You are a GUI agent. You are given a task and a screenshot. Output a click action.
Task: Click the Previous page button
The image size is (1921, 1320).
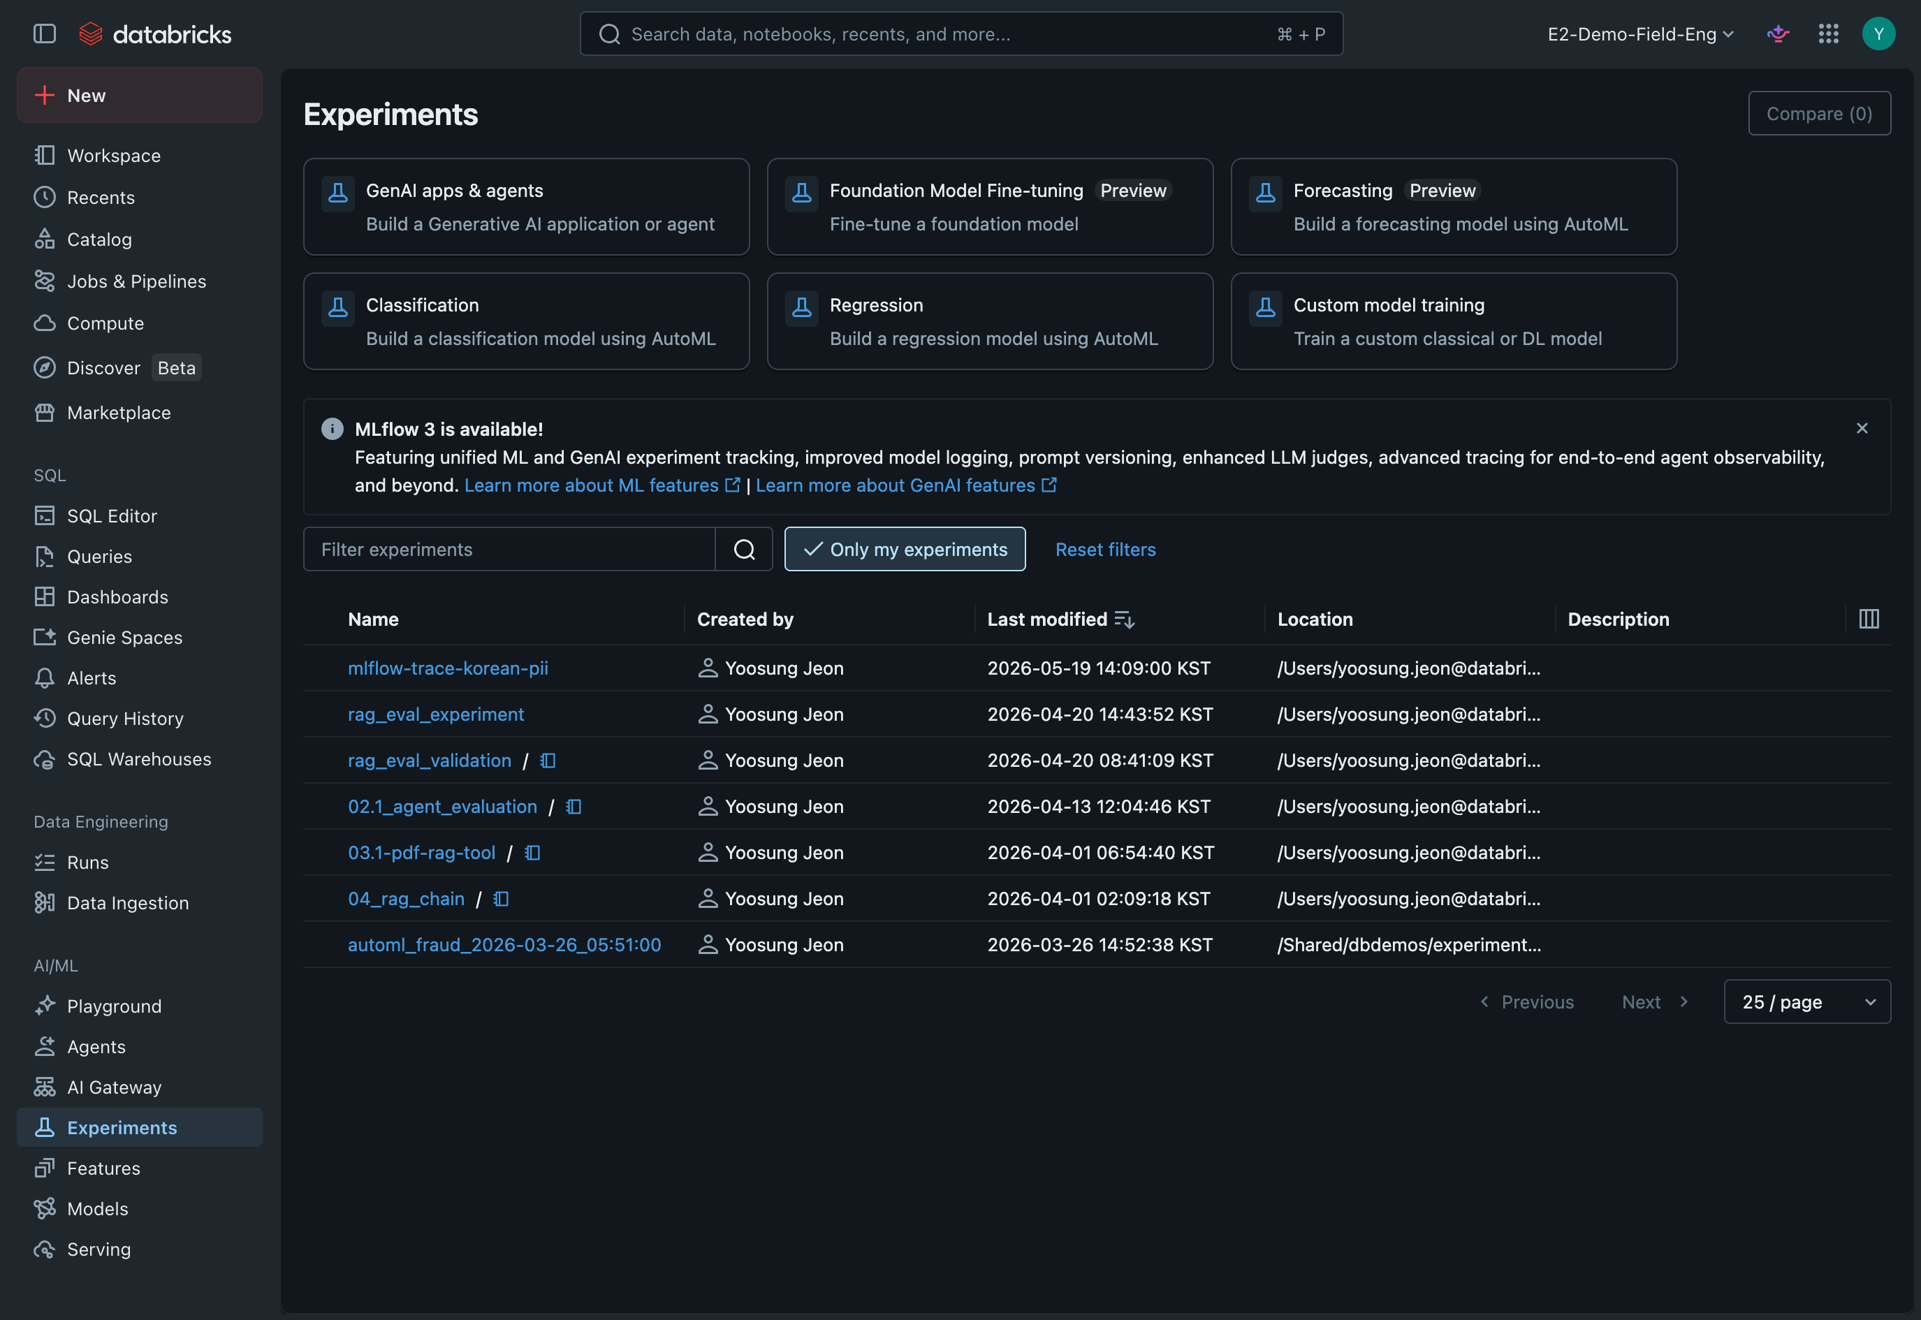1526,1002
